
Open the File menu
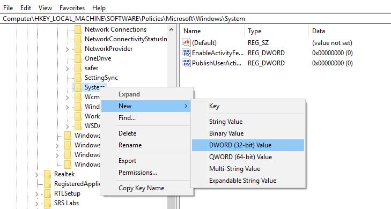(8, 8)
